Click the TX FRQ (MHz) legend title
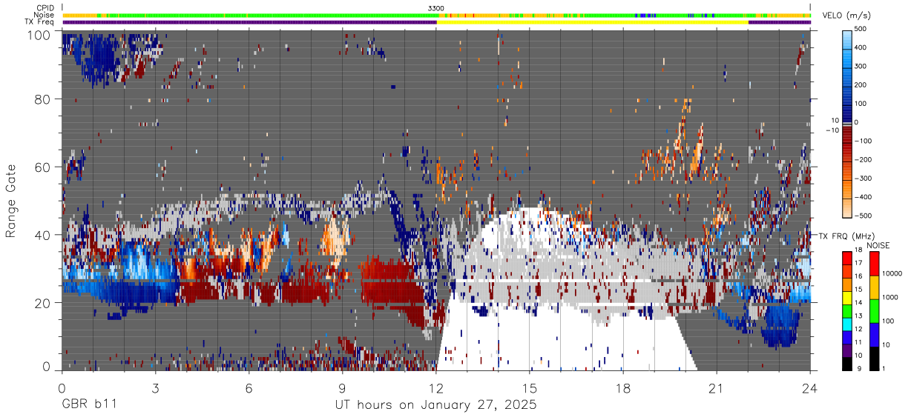911x420 pixels. tap(845, 236)
